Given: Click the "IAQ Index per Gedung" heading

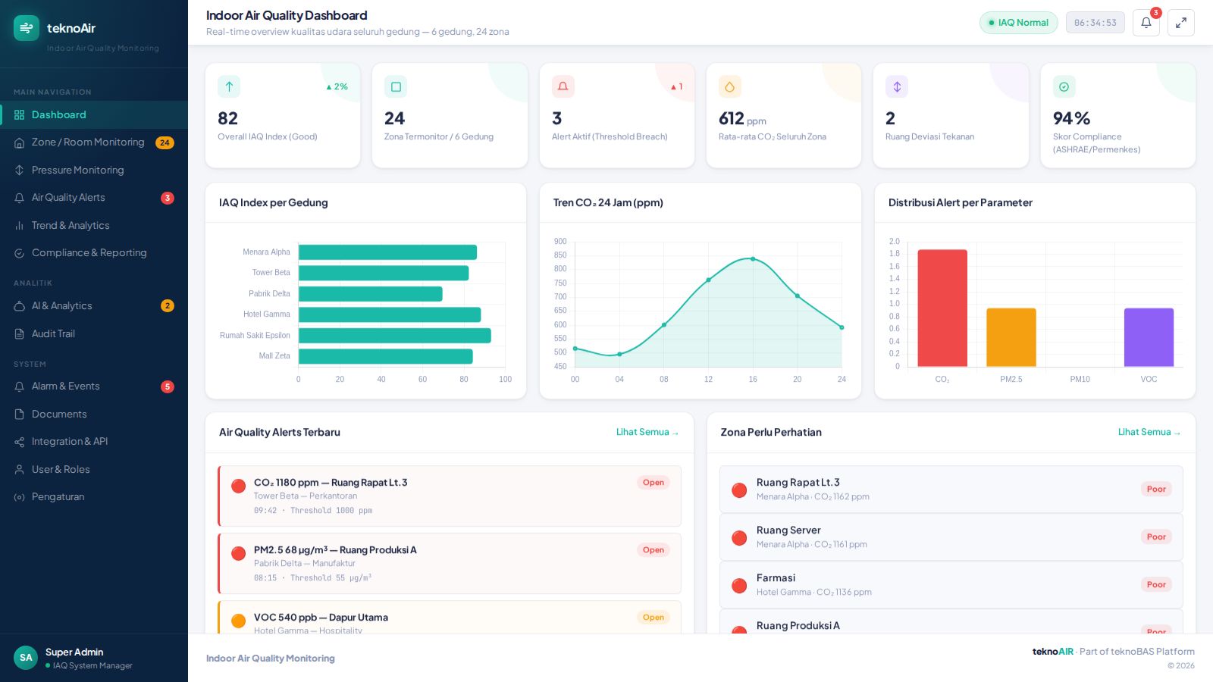Looking at the screenshot, I should 274,203.
